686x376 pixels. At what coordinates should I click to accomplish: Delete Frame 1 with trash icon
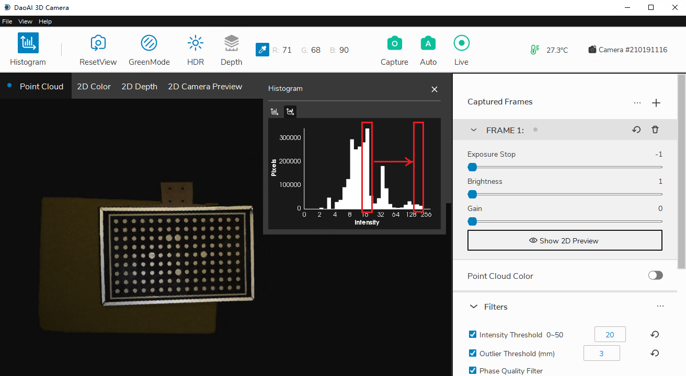point(655,130)
